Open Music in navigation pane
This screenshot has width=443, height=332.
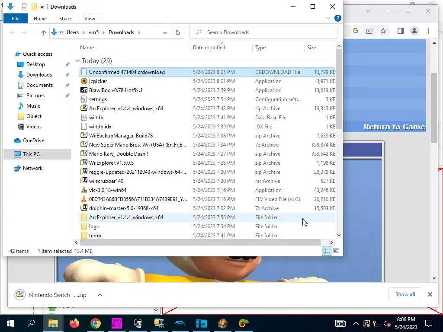coord(33,106)
